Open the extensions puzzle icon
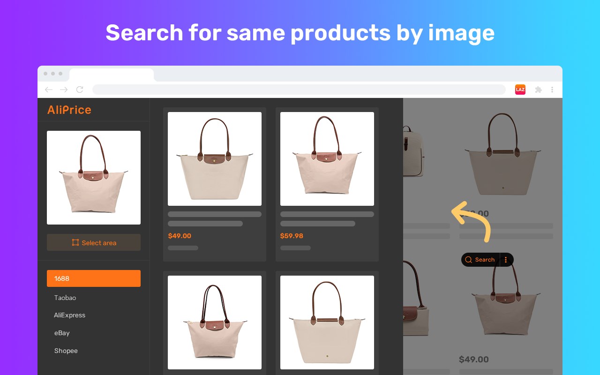 point(539,90)
